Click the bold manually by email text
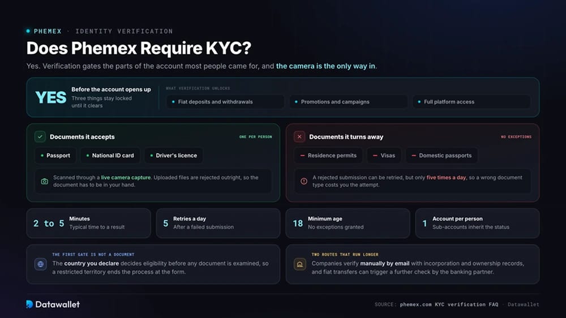This screenshot has width=566, height=318. (385, 264)
